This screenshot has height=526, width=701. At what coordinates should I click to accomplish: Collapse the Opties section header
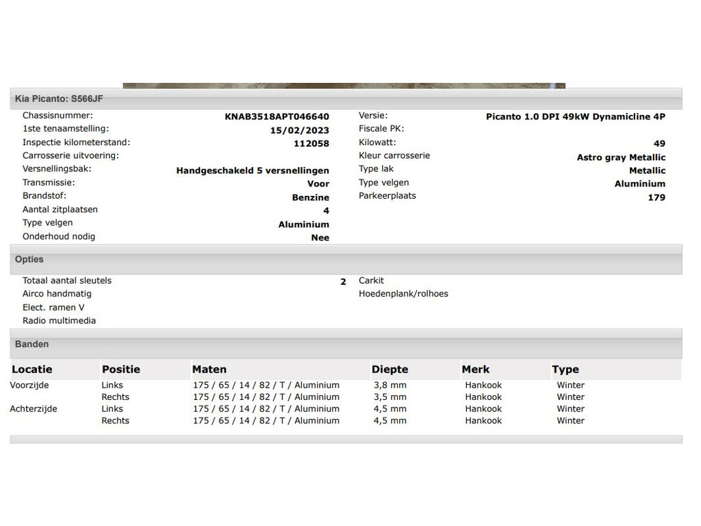coord(29,260)
